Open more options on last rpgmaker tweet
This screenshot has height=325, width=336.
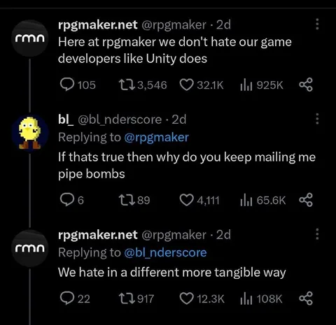pyautogui.click(x=317, y=234)
